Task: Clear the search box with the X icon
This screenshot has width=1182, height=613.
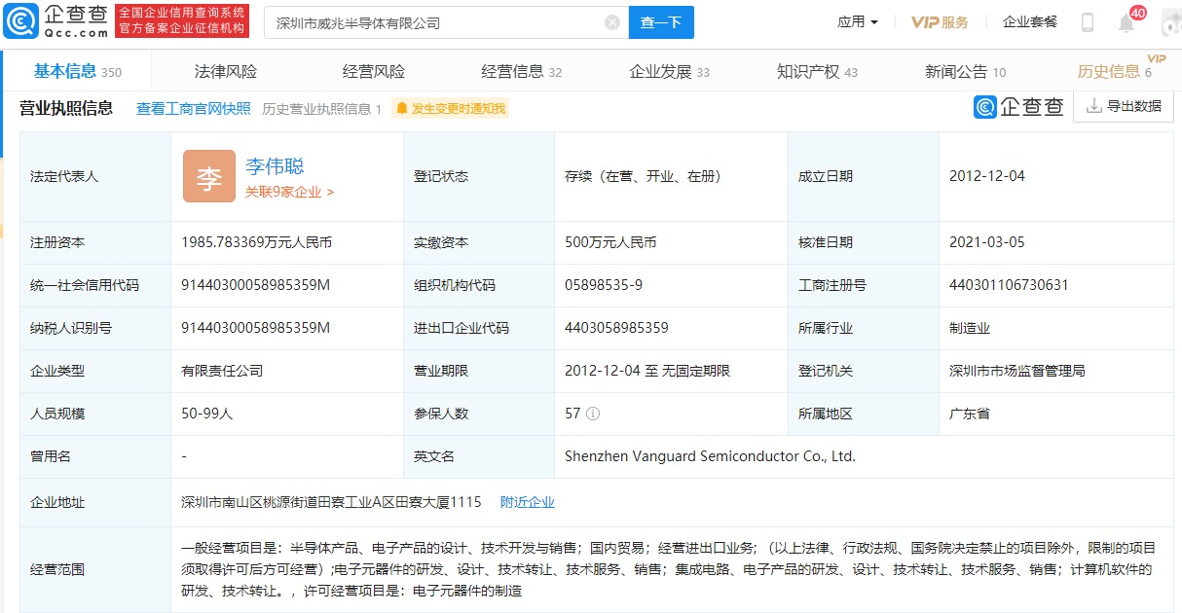Action: [612, 22]
